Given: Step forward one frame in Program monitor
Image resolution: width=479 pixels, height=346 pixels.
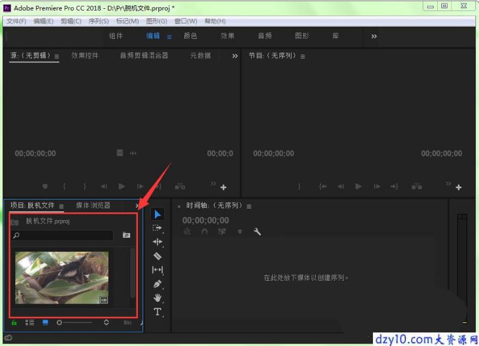Looking at the screenshot, I should [x=377, y=186].
